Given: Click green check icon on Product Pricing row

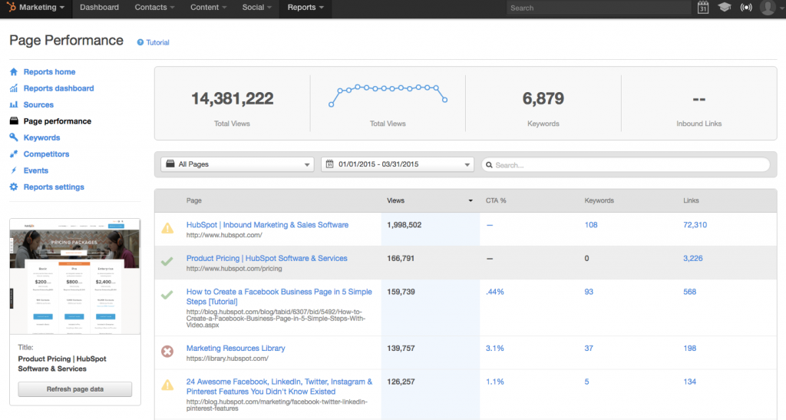Looking at the screenshot, I should click(x=167, y=261).
